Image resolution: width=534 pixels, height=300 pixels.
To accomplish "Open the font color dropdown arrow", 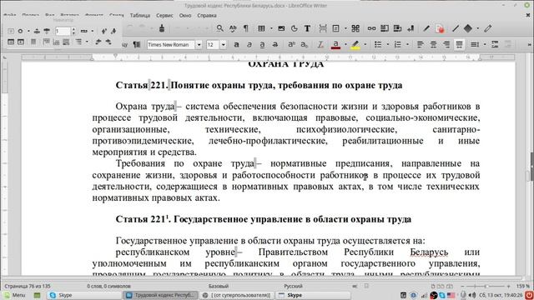I will point(345,44).
